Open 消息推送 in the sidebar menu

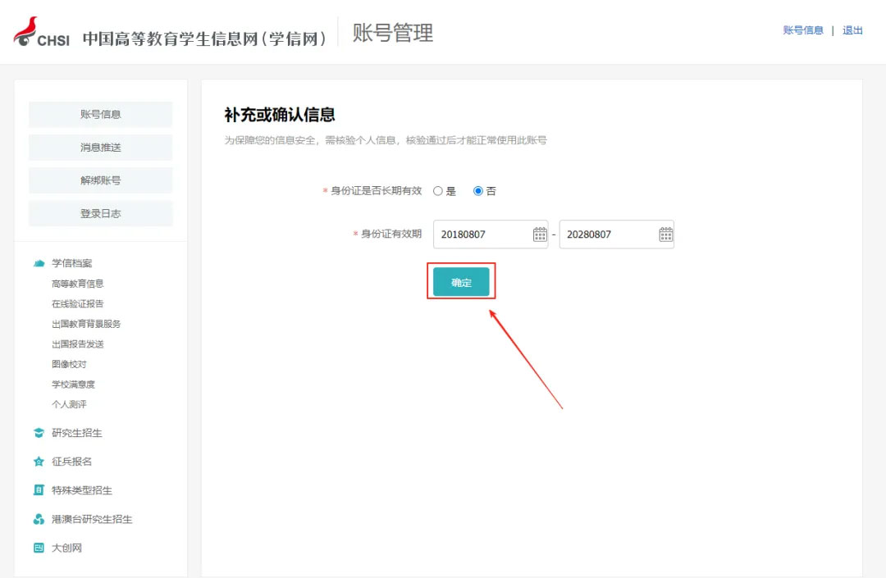coord(101,148)
